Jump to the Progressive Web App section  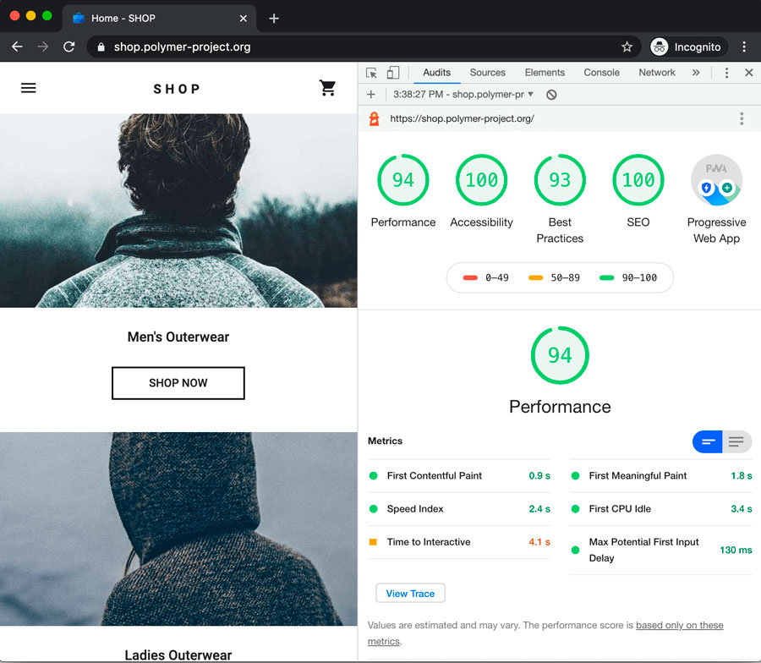point(716,180)
